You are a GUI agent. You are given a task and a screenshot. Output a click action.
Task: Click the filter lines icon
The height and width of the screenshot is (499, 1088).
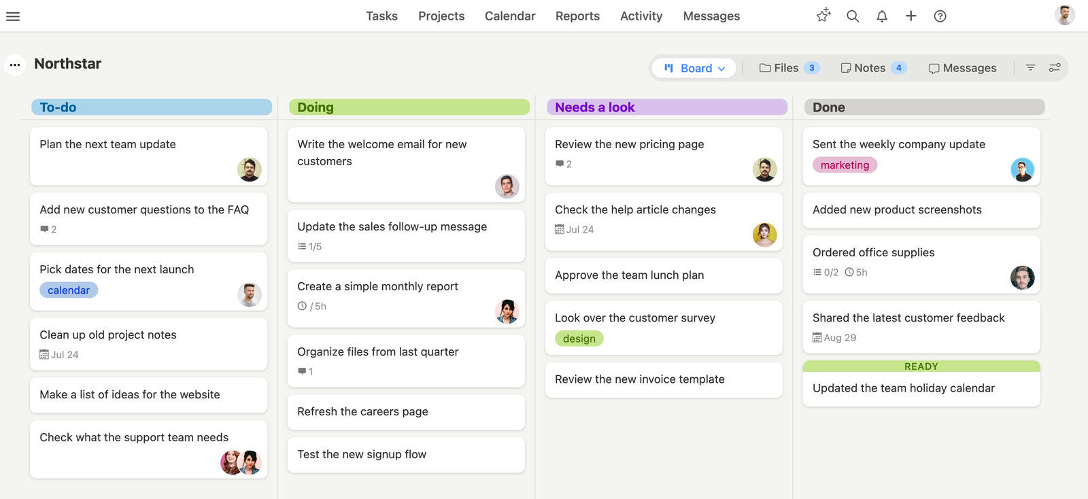pos(1031,67)
